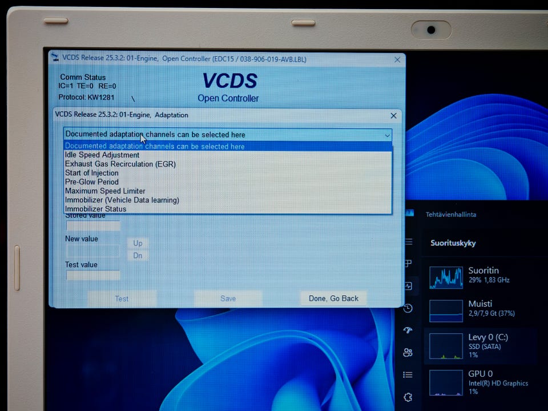This screenshot has width=548, height=411.
Task: Click the Tehtävienhallinta window title
Action: click(x=450, y=215)
